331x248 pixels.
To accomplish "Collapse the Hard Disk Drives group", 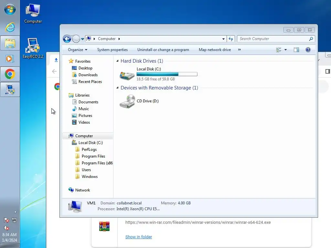I will (117, 61).
